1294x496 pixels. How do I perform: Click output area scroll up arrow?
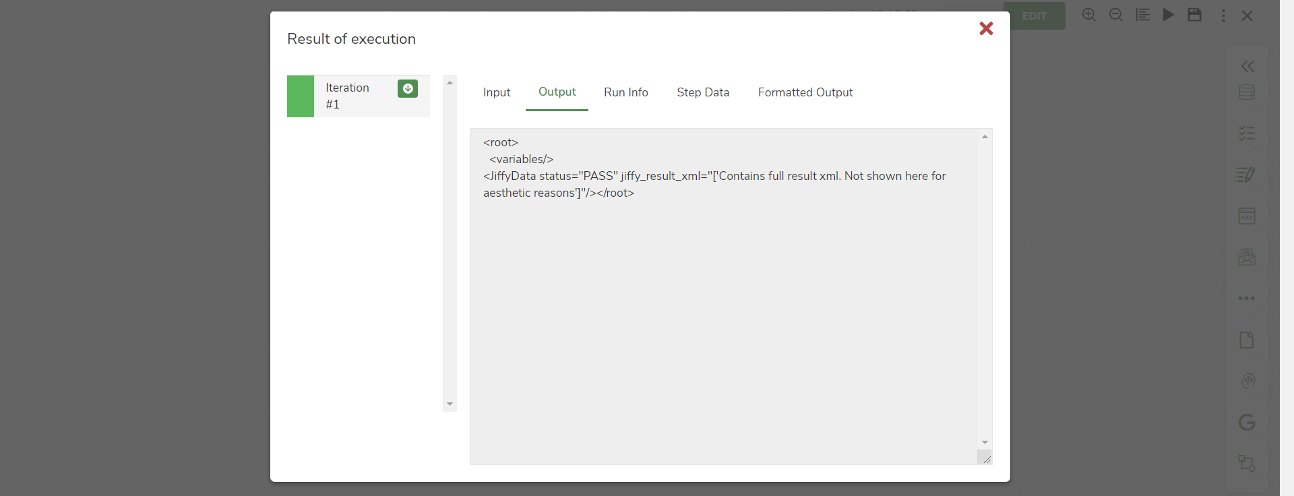click(x=985, y=137)
